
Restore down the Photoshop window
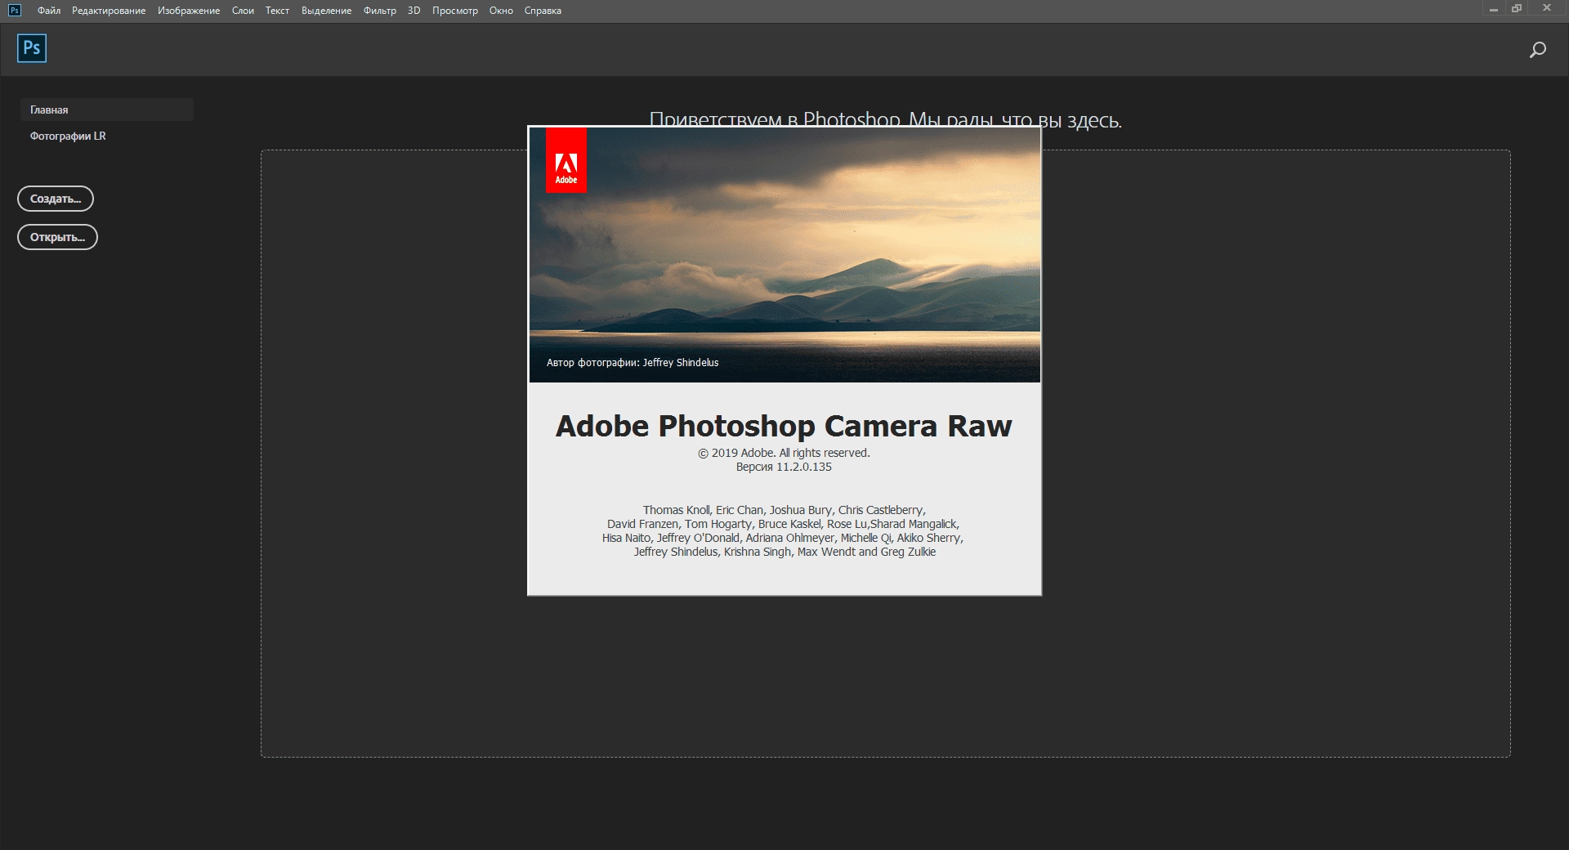pos(1517,9)
